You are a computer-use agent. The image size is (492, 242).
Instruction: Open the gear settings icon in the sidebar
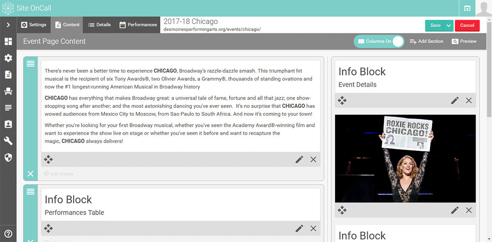pyautogui.click(x=8, y=58)
